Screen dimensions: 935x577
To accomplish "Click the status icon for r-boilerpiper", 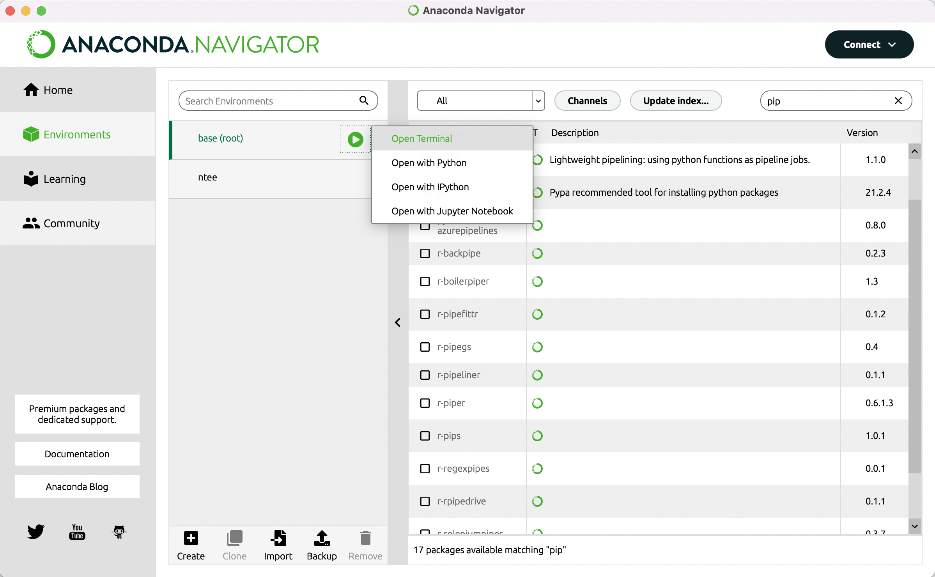I will [x=537, y=281].
